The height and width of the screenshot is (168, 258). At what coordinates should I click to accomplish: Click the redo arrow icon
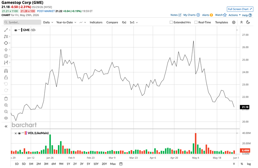point(6,90)
